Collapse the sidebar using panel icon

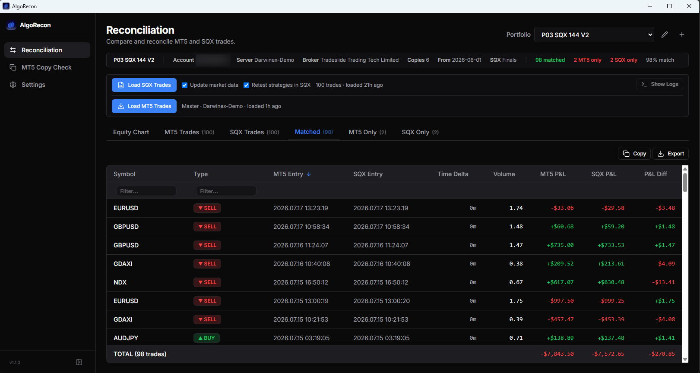79,362
